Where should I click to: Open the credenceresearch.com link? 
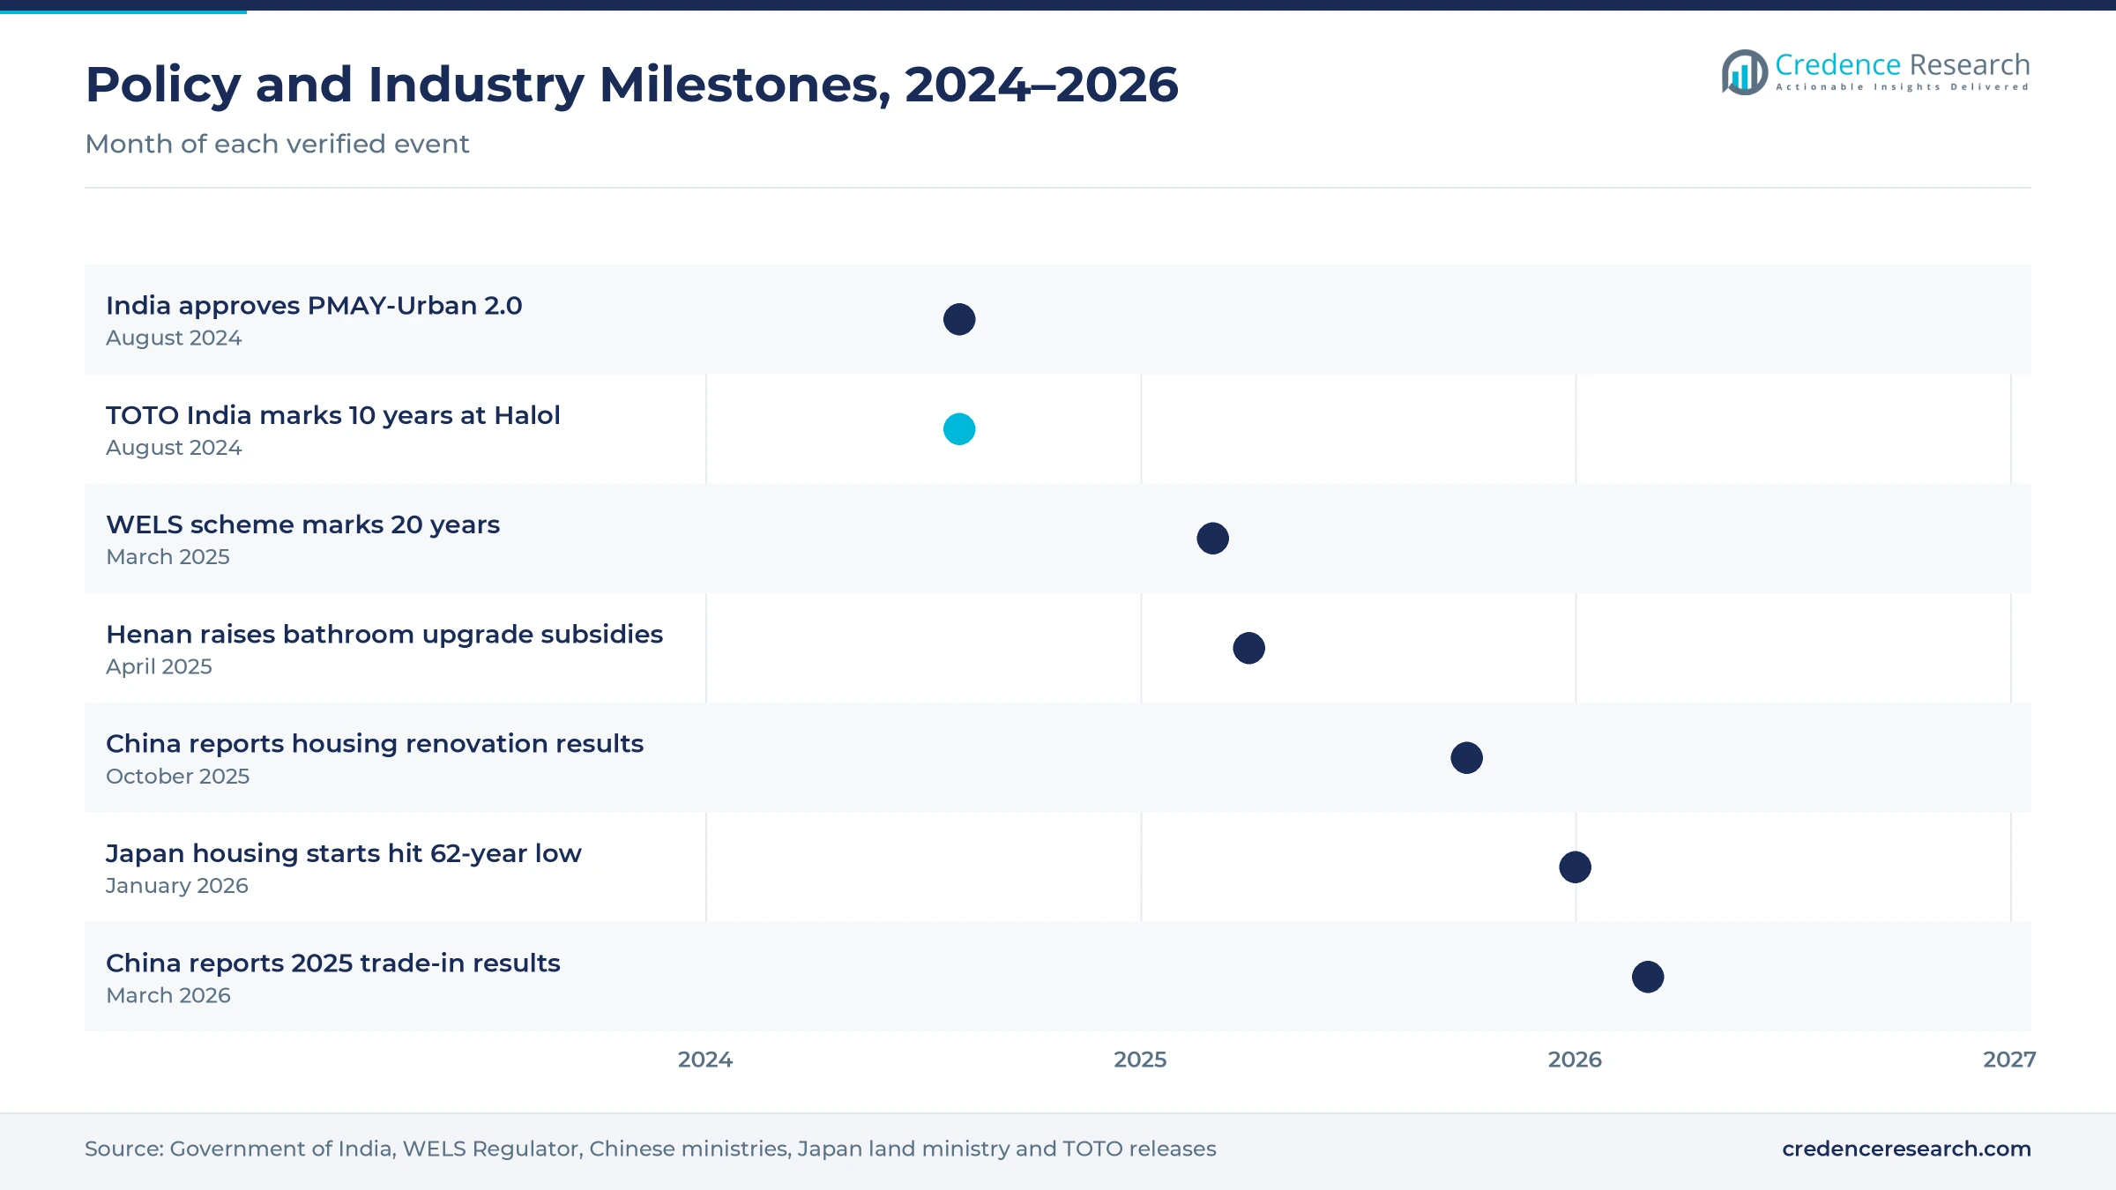1906,1149
